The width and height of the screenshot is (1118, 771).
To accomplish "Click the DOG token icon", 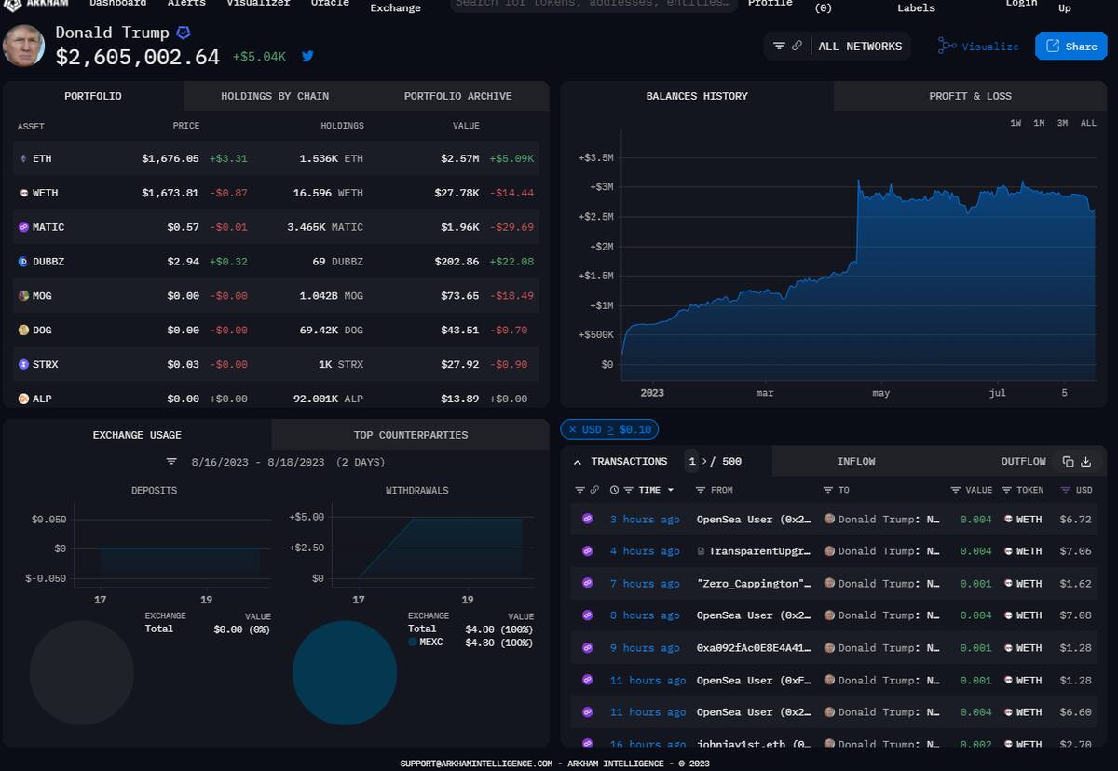I will 23,330.
